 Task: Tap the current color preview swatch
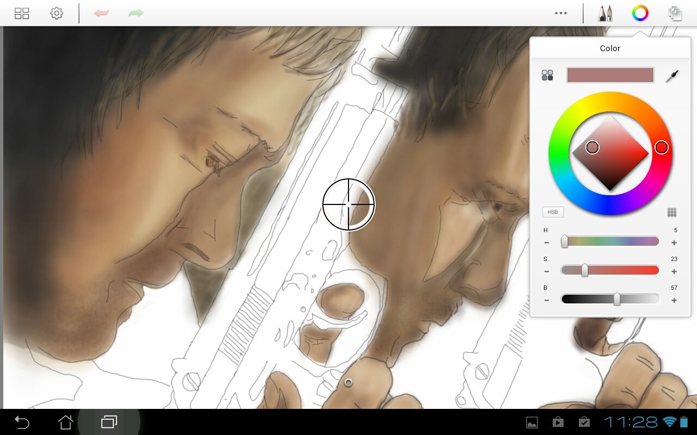click(610, 75)
